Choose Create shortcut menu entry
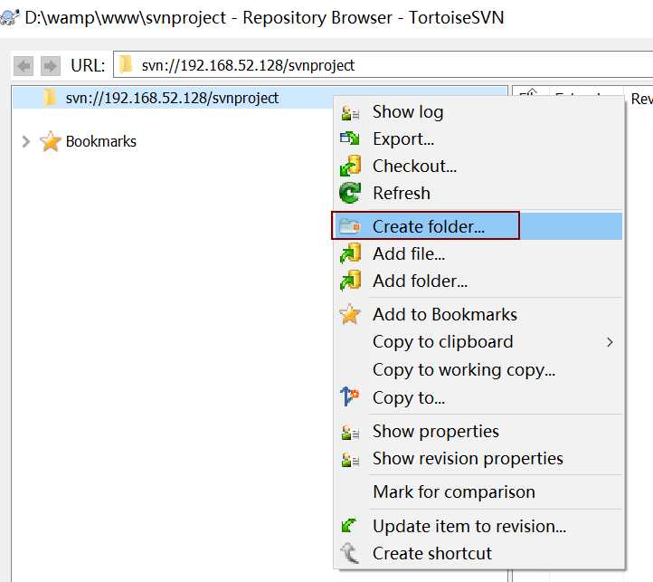This screenshot has width=653, height=582. click(x=478, y=553)
